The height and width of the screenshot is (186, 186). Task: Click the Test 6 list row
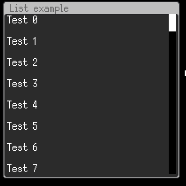click(x=87, y=147)
